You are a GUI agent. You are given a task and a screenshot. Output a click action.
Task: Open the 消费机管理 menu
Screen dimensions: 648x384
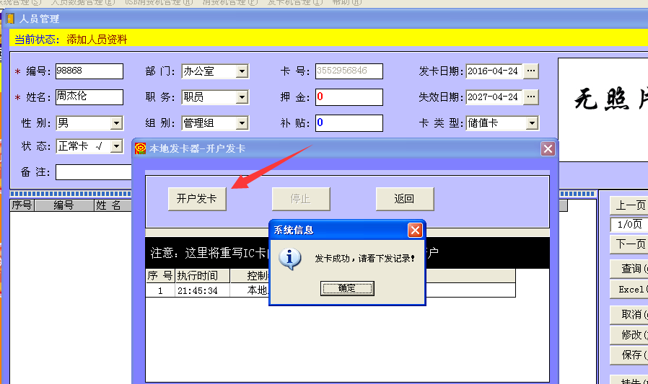click(x=229, y=2)
